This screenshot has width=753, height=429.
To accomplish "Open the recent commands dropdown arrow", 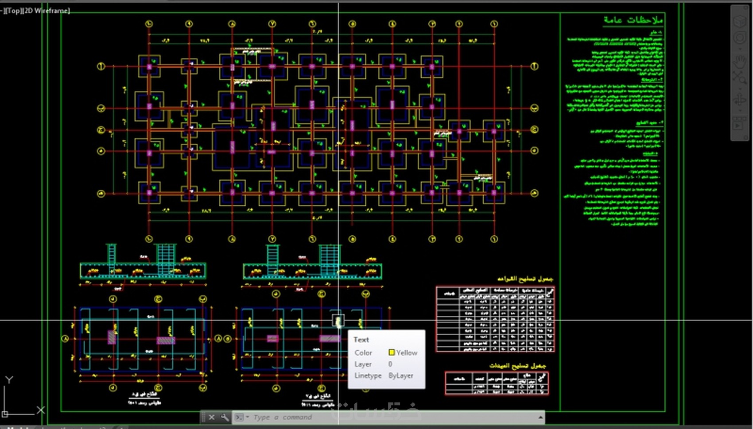I will pyautogui.click(x=247, y=417).
